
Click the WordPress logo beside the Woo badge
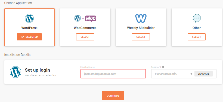coord(78,18)
